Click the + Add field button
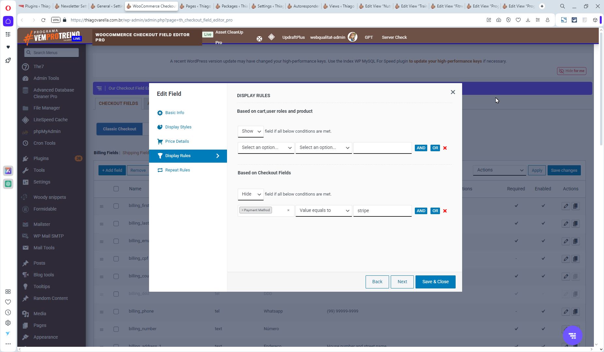This screenshot has height=352, width=604. point(112,170)
